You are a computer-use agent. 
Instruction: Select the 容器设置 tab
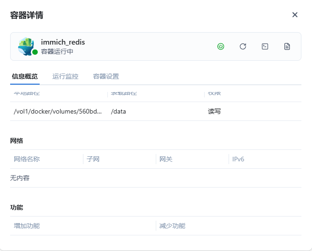pyautogui.click(x=106, y=76)
